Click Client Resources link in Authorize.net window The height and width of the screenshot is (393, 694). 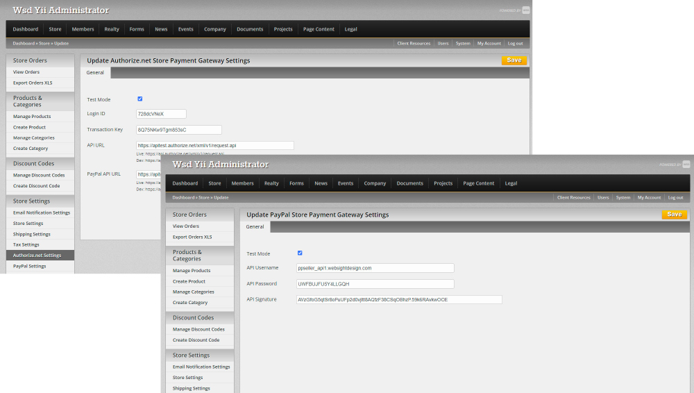414,44
